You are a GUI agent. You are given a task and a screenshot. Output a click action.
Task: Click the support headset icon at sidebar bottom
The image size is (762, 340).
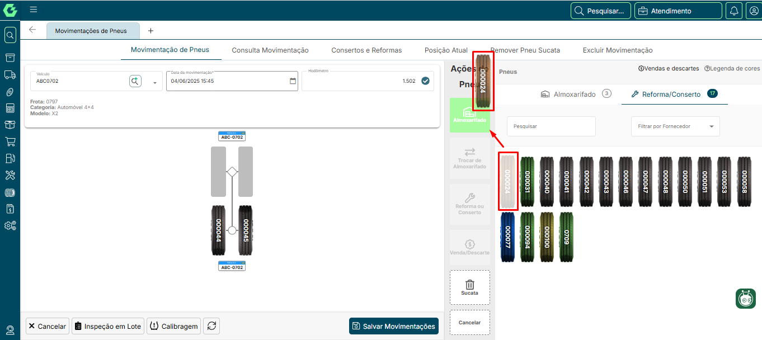click(x=10, y=330)
